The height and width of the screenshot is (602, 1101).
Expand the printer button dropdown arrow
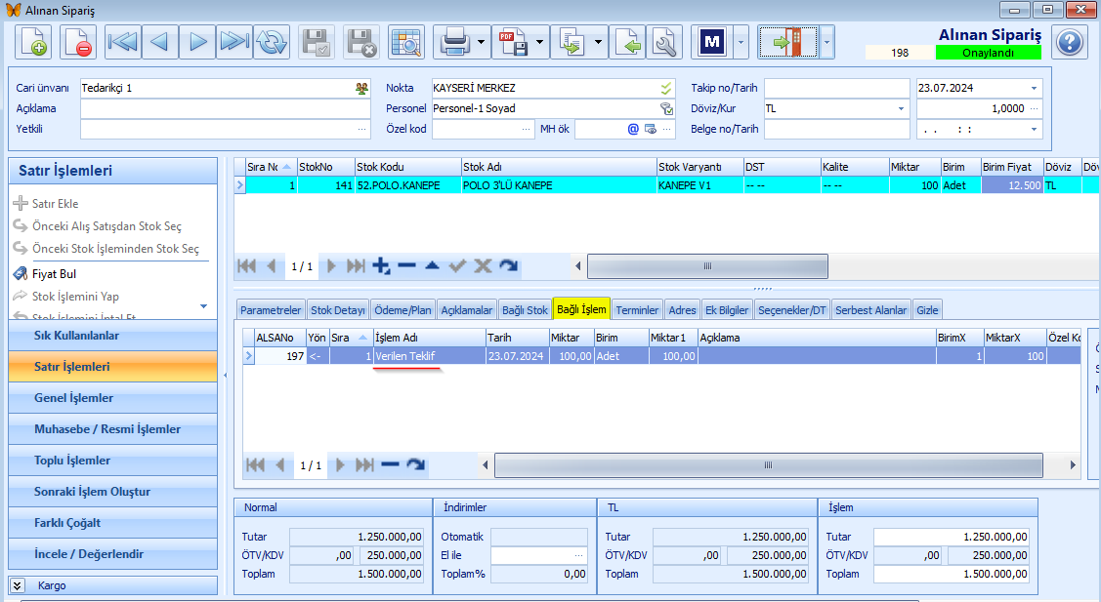[x=481, y=42]
